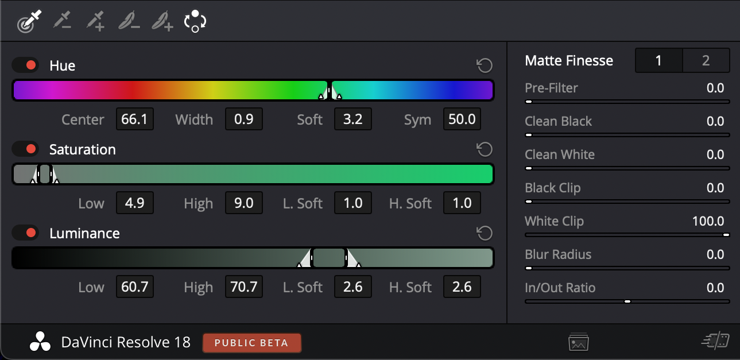Click the Pre-Filter slider
This screenshot has width=740, height=360.
point(627,102)
